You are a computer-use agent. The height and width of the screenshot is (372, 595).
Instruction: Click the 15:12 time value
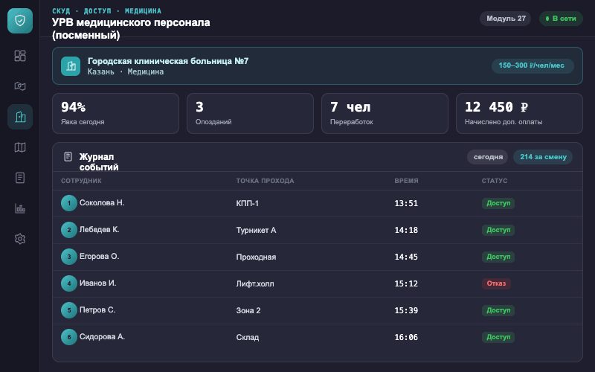coord(406,283)
